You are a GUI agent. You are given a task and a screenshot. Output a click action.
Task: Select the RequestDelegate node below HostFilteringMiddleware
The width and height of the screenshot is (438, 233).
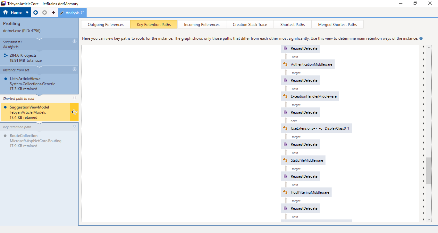point(300,208)
